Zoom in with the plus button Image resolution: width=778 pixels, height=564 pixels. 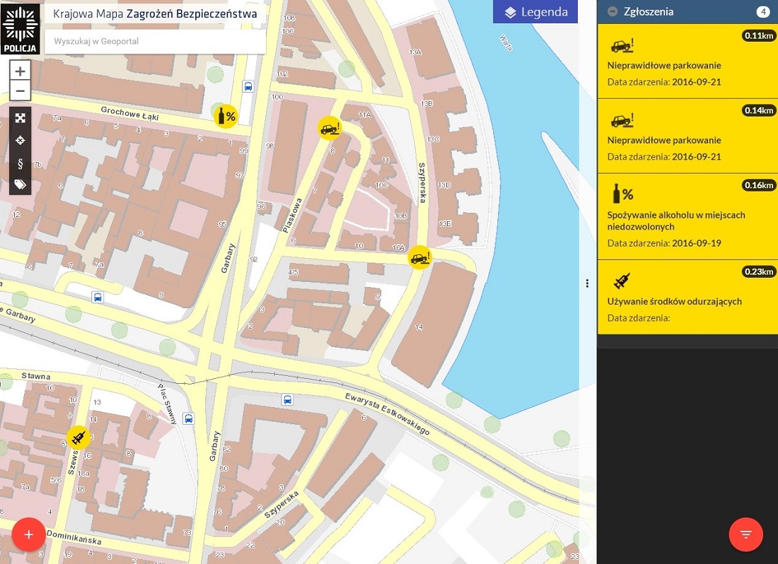tap(21, 71)
